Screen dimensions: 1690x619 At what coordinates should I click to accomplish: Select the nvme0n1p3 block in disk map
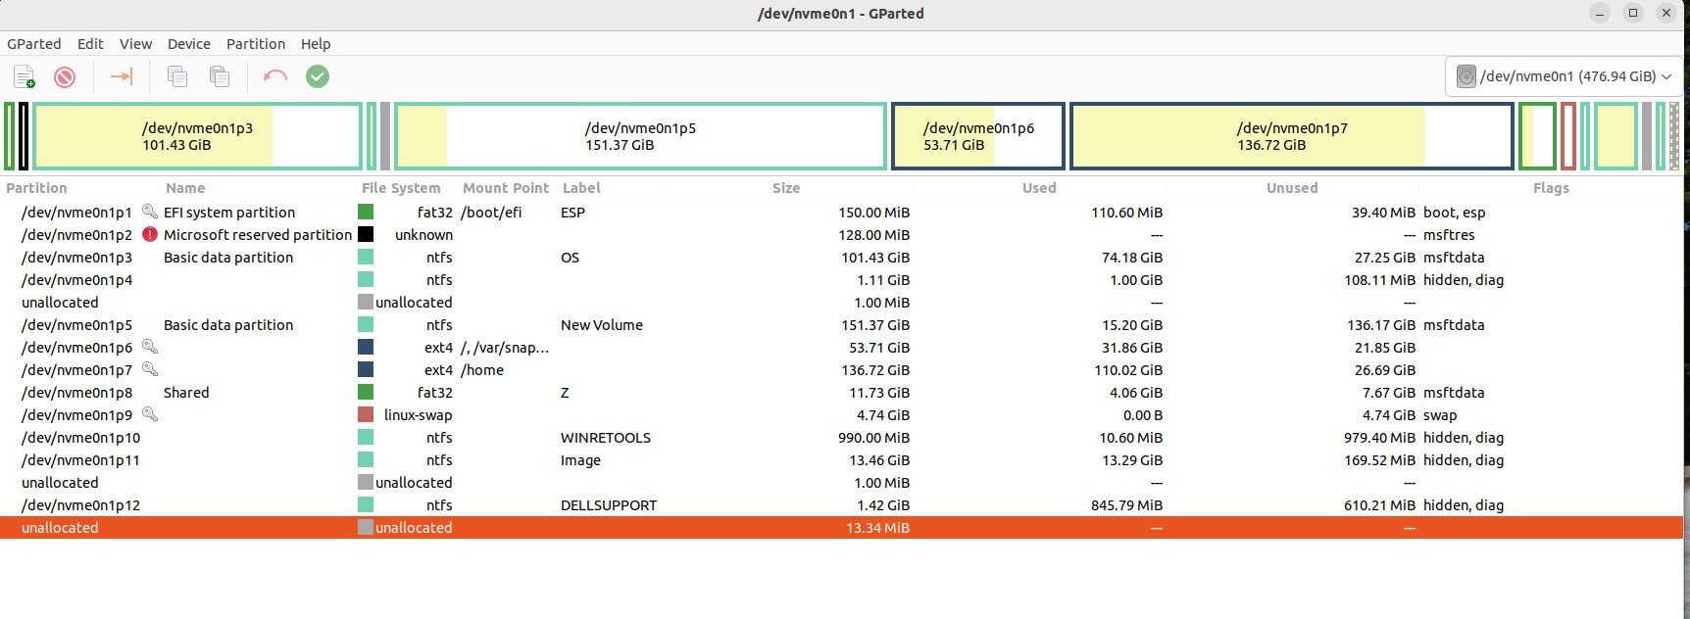point(198,136)
